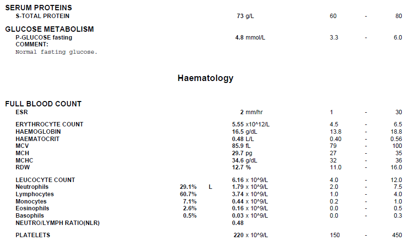
Task: Click the 'Normal fasting glucose.' comment text
Action: click(56, 52)
